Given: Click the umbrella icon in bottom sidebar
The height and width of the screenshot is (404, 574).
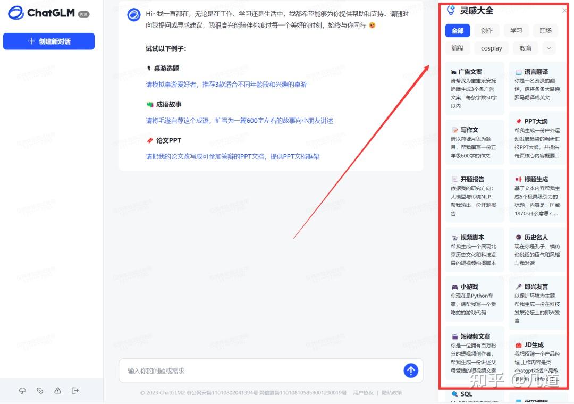Looking at the screenshot, I should coord(22,391).
